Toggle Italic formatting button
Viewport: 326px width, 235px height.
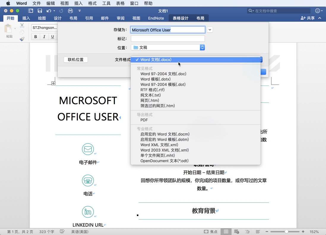pyautogui.click(x=44, y=37)
